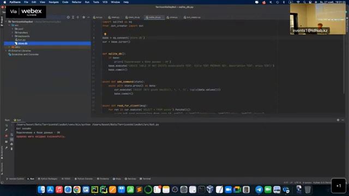Click the wrench settings icon in Run panel
Viewport: 349px width, 196px height.
(7, 130)
